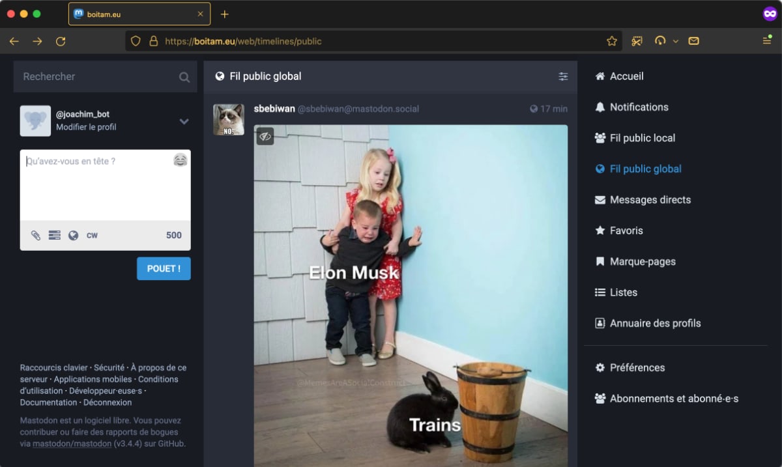Screen dimensions: 782x467
Task: Toggle tracking protection via the shield icon
Action: pyautogui.click(x=135, y=40)
